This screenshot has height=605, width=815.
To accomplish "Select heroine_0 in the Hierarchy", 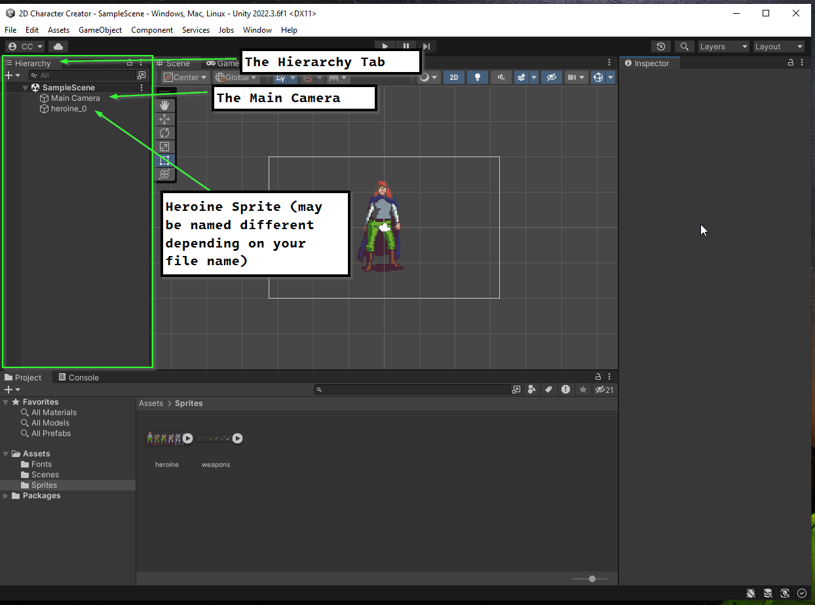I will tap(69, 109).
